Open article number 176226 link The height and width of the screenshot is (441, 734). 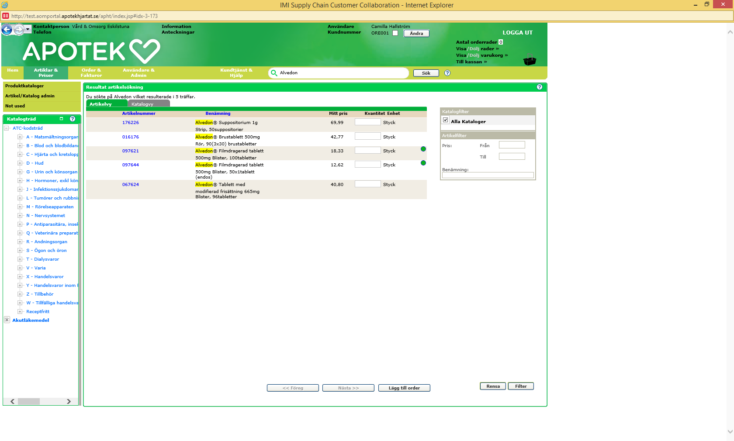coord(131,123)
